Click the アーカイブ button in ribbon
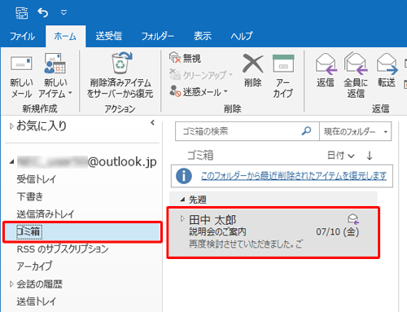Screen dimensions: 407x312 coord(283,76)
